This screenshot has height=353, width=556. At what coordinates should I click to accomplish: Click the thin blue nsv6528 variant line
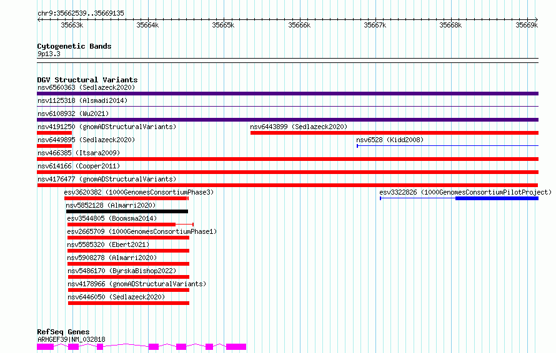coord(447,145)
